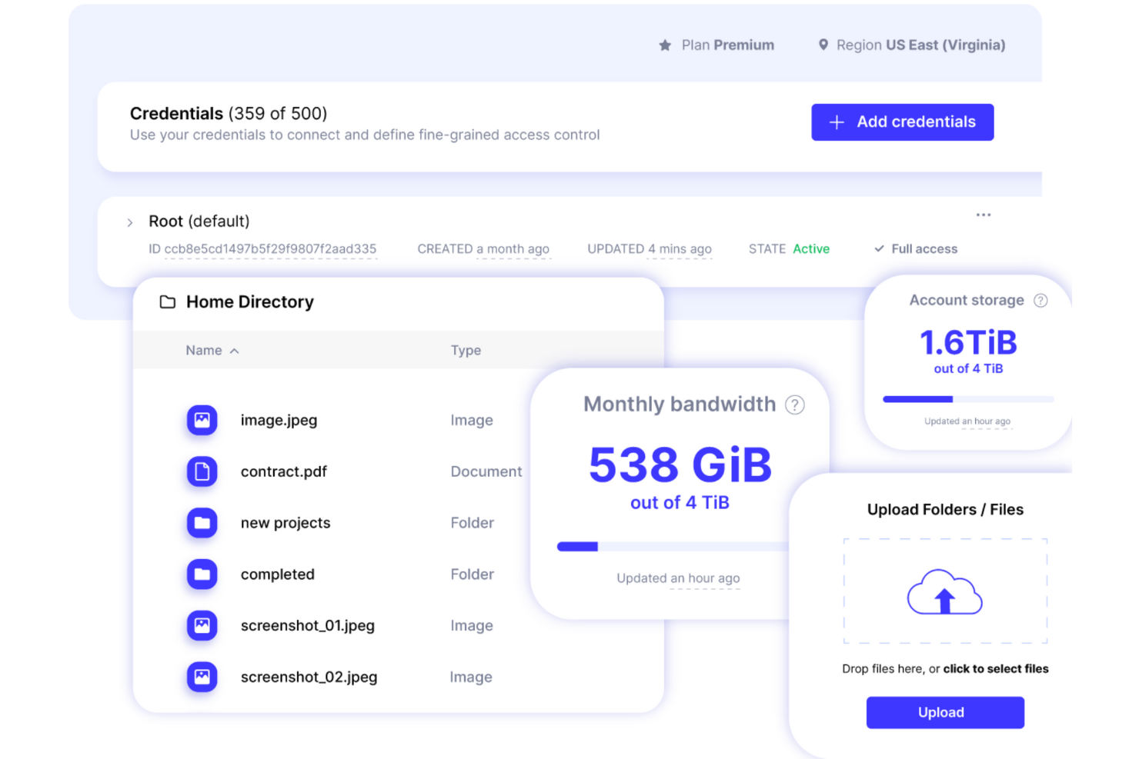This screenshot has width=1139, height=759.
Task: Switch sorting using the Type column header
Action: [466, 350]
